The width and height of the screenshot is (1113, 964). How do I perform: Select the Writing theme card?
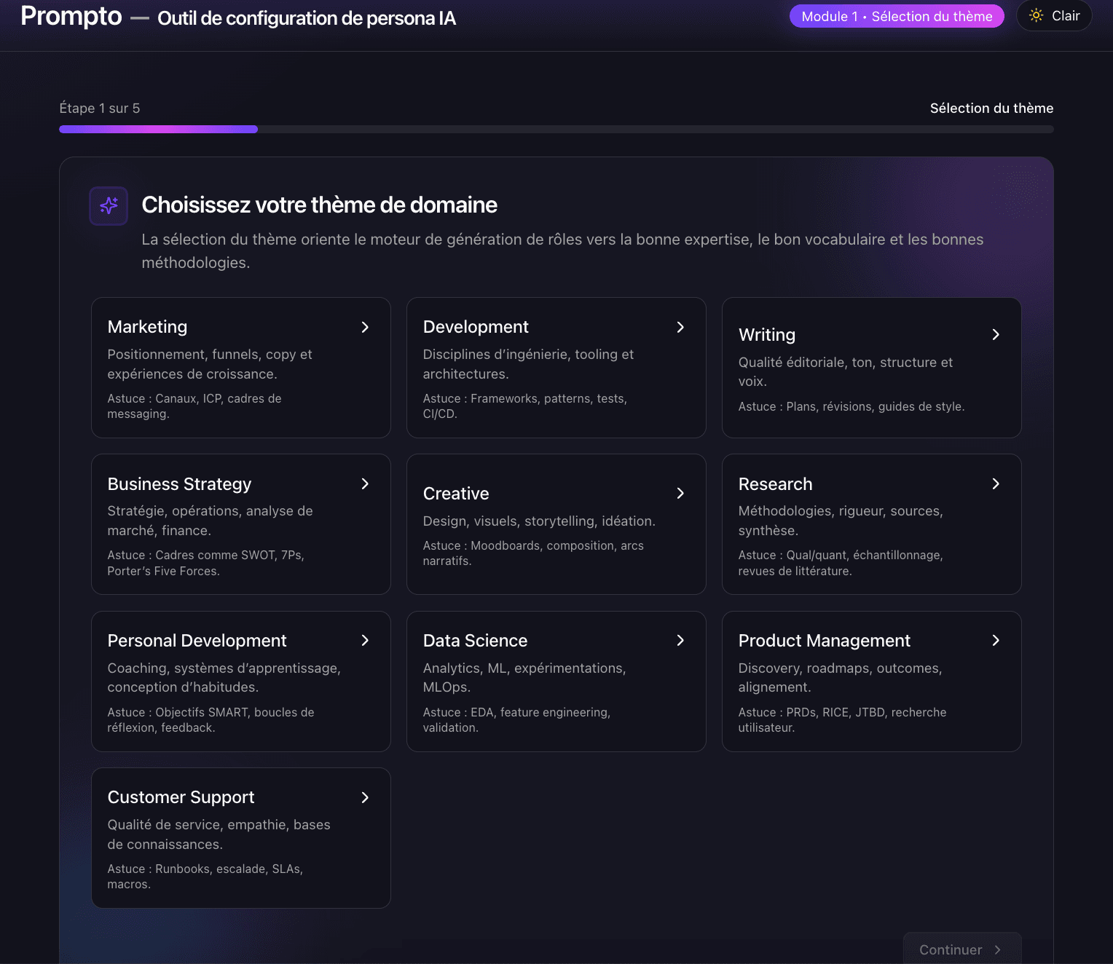(x=872, y=368)
